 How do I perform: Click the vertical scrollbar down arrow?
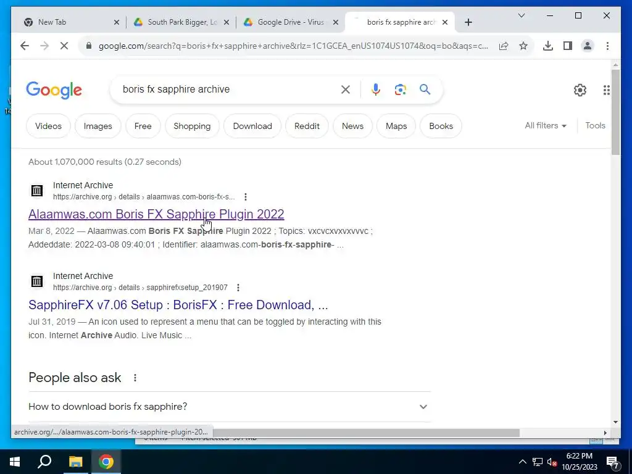(615, 422)
